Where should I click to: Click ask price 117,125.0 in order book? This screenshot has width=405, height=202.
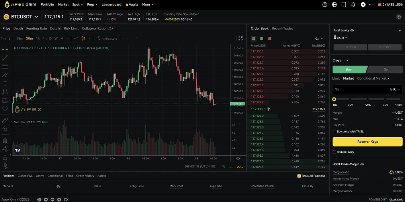click(x=257, y=97)
